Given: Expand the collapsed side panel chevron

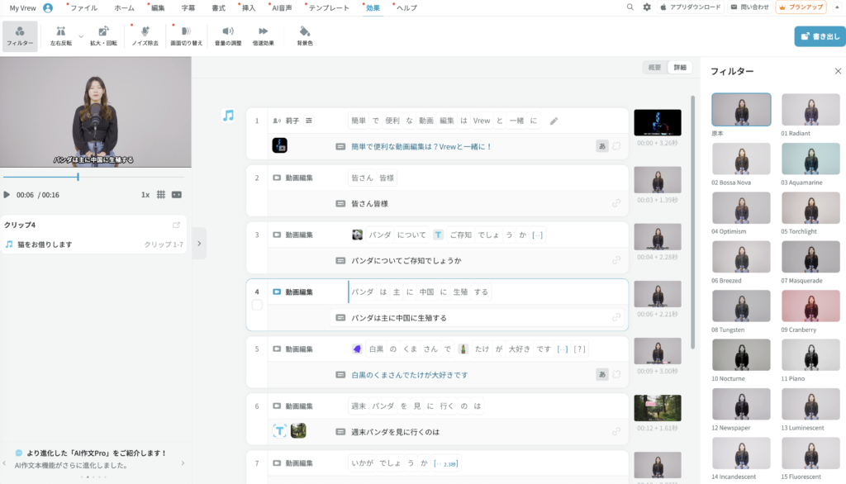Looking at the screenshot, I should coord(199,244).
